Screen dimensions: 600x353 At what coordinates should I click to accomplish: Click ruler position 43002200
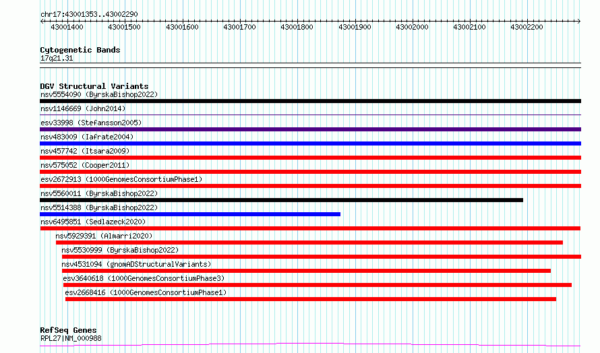tap(527, 27)
